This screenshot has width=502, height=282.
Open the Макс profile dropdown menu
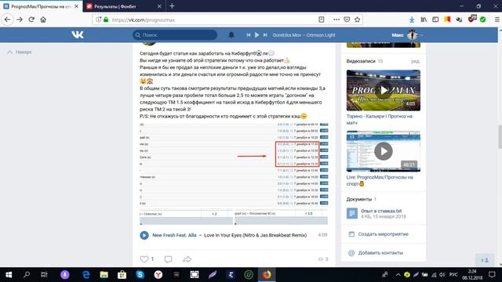pos(407,34)
